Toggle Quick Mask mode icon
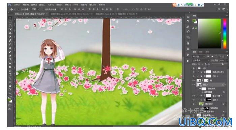 pyautogui.click(x=10, y=105)
